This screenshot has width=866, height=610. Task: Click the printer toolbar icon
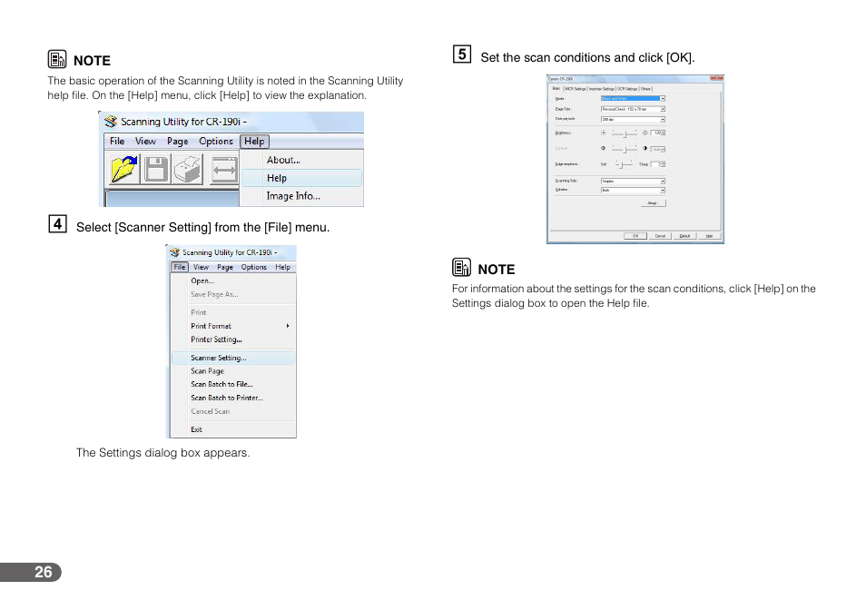(188, 169)
